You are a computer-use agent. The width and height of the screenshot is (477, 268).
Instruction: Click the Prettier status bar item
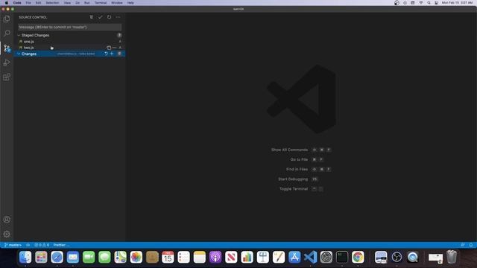[61, 245]
